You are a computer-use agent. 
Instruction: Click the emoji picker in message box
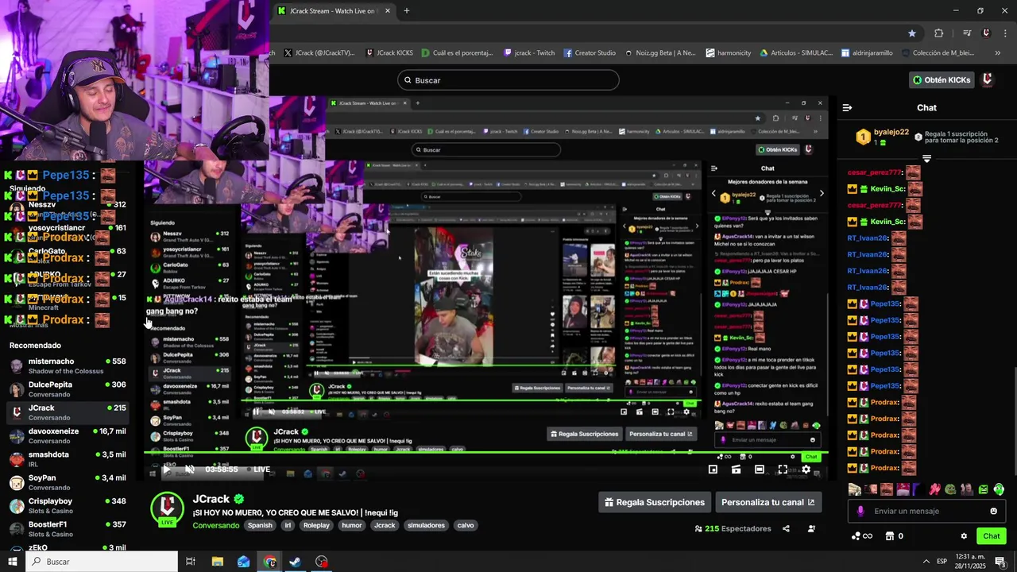[x=993, y=511]
